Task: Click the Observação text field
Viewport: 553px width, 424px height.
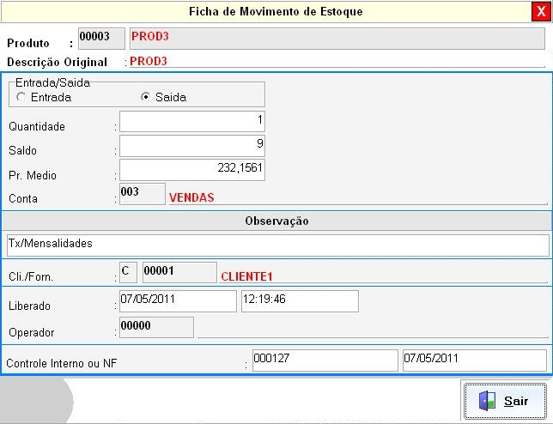Action: click(276, 245)
